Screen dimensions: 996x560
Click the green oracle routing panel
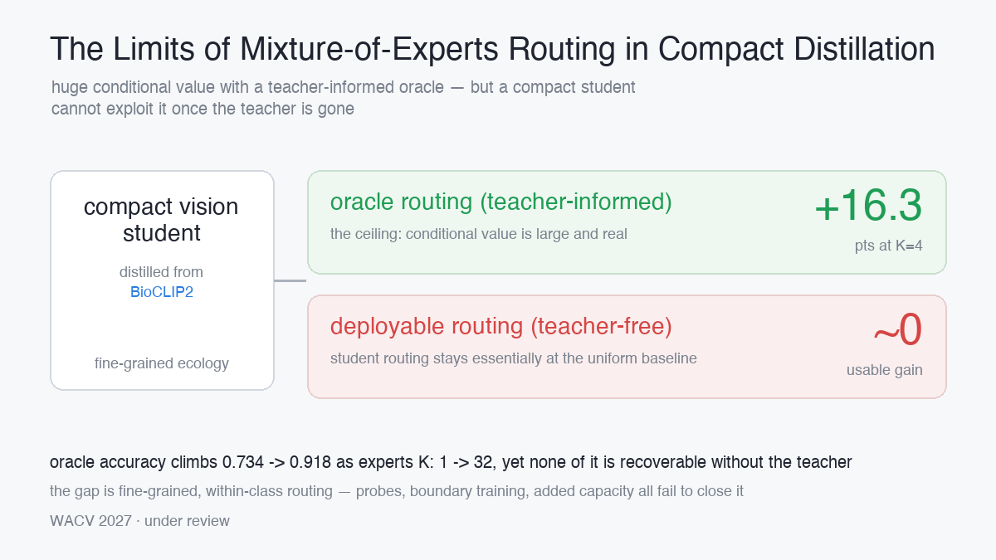pos(627,222)
